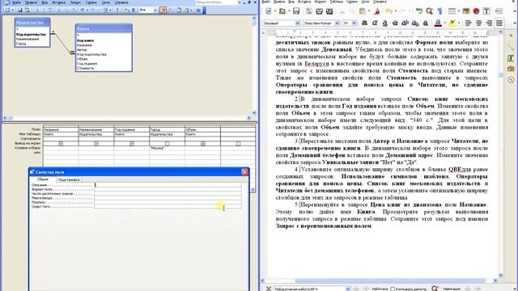518x291 pixels.
Task: Open font size dropdown in Writer
Action: coord(355,23)
